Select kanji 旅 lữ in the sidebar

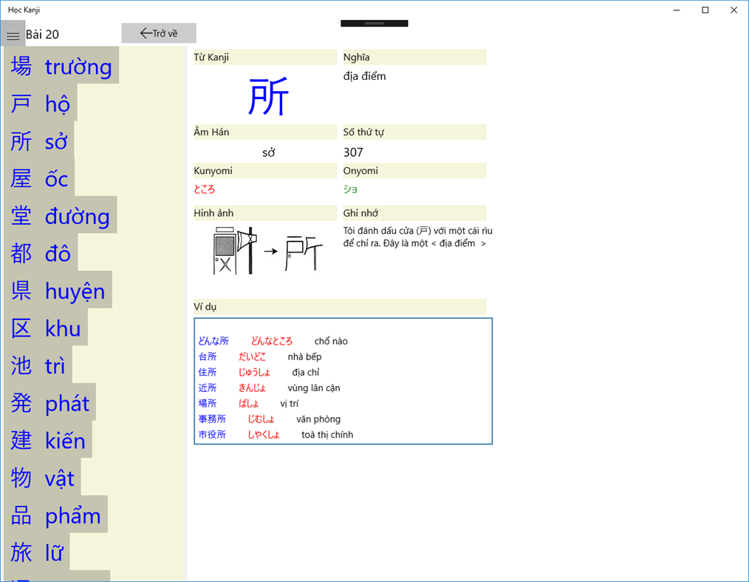[41, 552]
